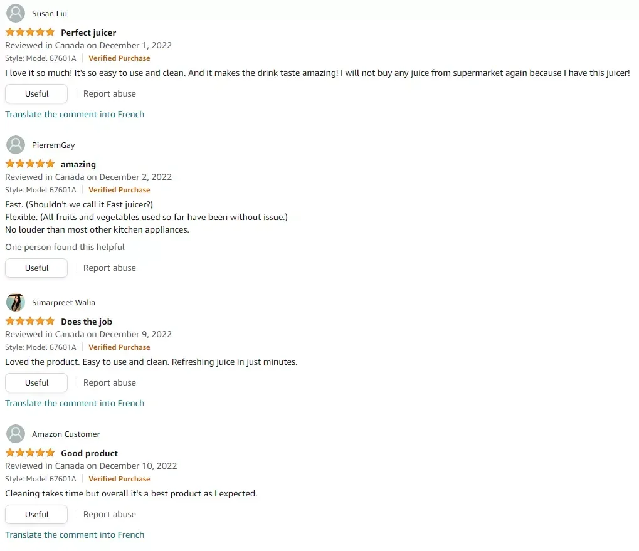
Task: Mark PierremGay's review as Useful
Action: click(36, 268)
